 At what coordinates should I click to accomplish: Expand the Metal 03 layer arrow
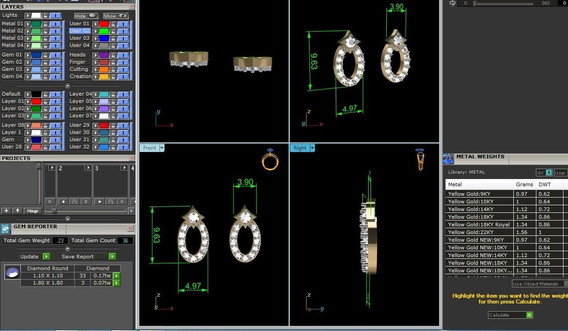point(28,38)
